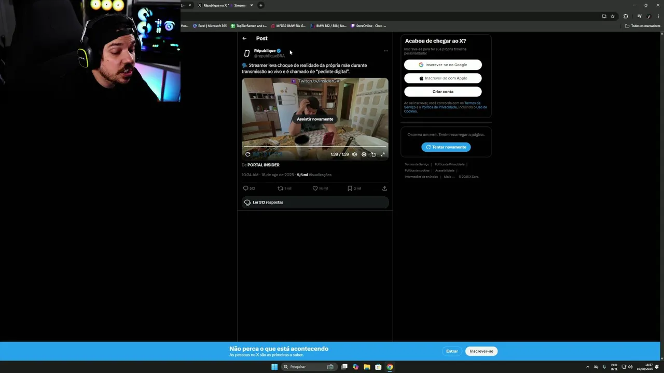
Task: Open the République account name link
Action: pos(265,51)
